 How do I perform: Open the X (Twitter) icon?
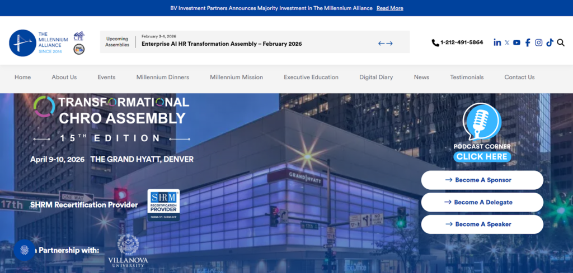(x=507, y=42)
